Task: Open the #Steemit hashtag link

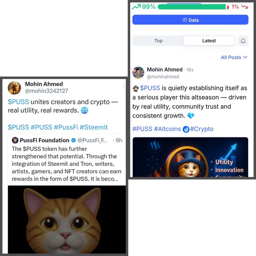Action: pos(94,127)
